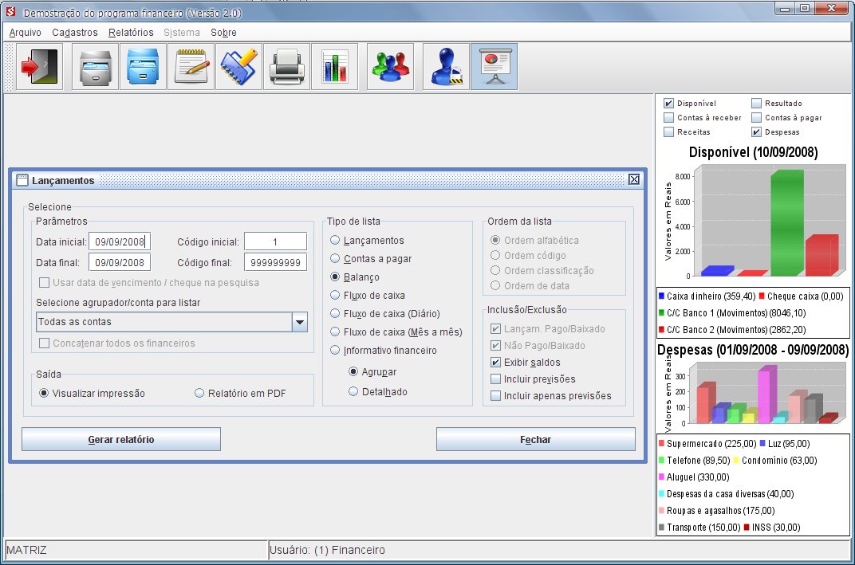The image size is (855, 565).
Task: Select the Contas a pagar radio button
Action: [x=335, y=258]
